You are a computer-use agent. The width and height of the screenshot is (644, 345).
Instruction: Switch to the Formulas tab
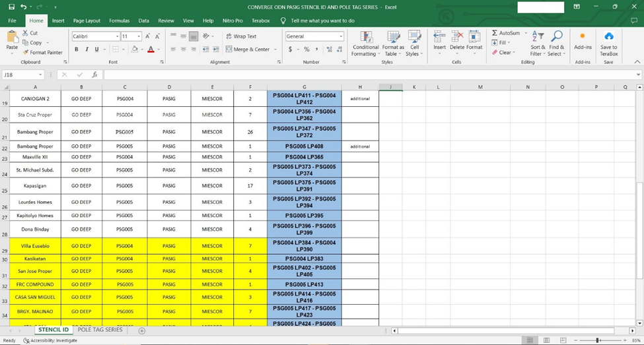pyautogui.click(x=119, y=20)
